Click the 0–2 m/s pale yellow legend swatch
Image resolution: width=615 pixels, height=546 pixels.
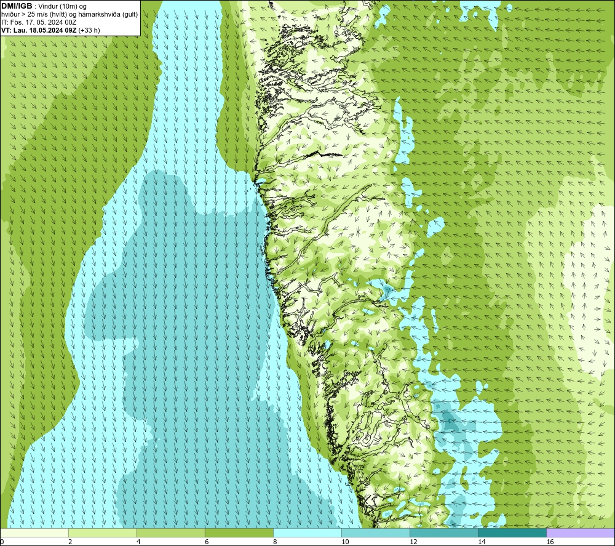tap(34, 532)
